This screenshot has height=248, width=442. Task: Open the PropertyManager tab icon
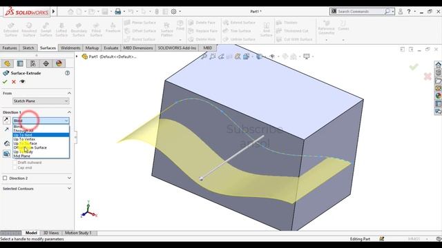[20, 63]
